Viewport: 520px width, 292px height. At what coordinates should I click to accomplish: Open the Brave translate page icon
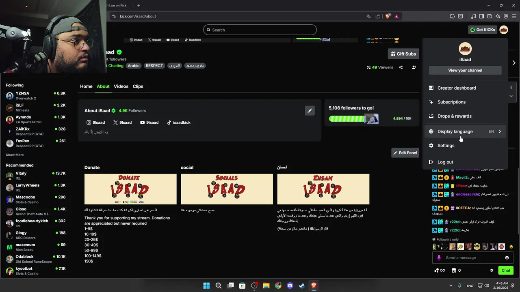click(x=368, y=16)
